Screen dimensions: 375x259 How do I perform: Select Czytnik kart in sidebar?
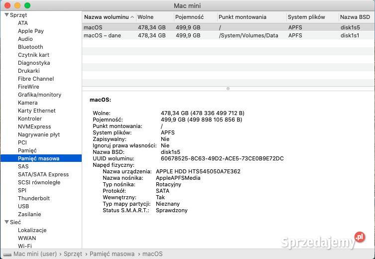tap(33, 55)
